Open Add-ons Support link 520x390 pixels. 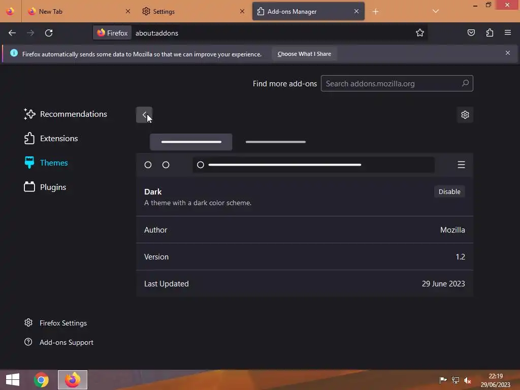(x=59, y=342)
